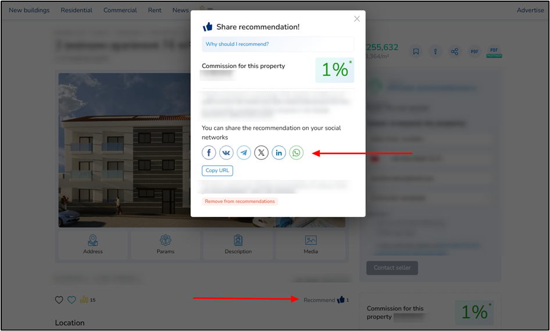The height and width of the screenshot is (331, 550).
Task: Click the share icon next to PDF
Action: coord(455,52)
